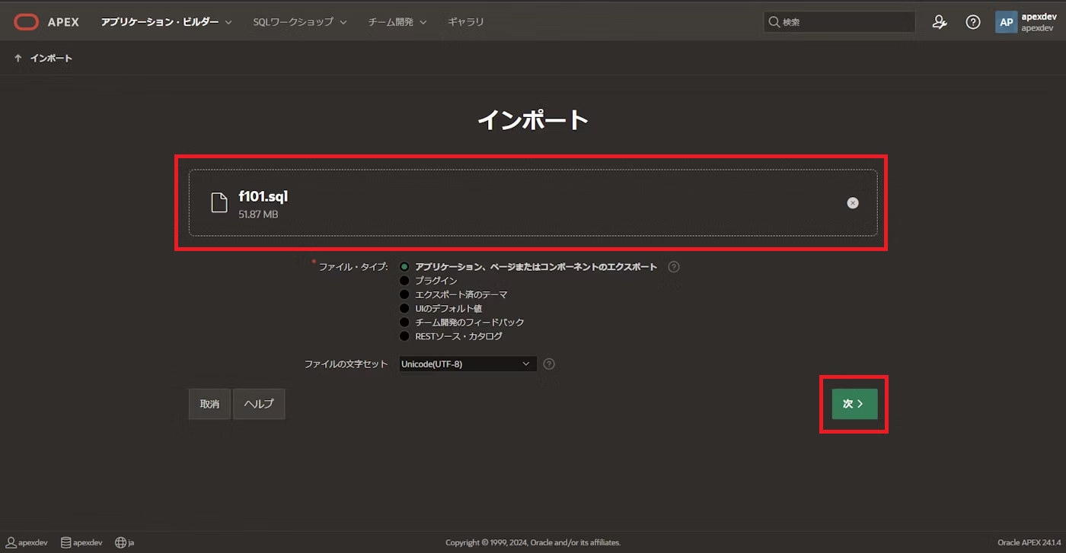Viewport: 1066px width, 553px height.
Task: Click the 51.87 MB file size text
Action: 258,215
